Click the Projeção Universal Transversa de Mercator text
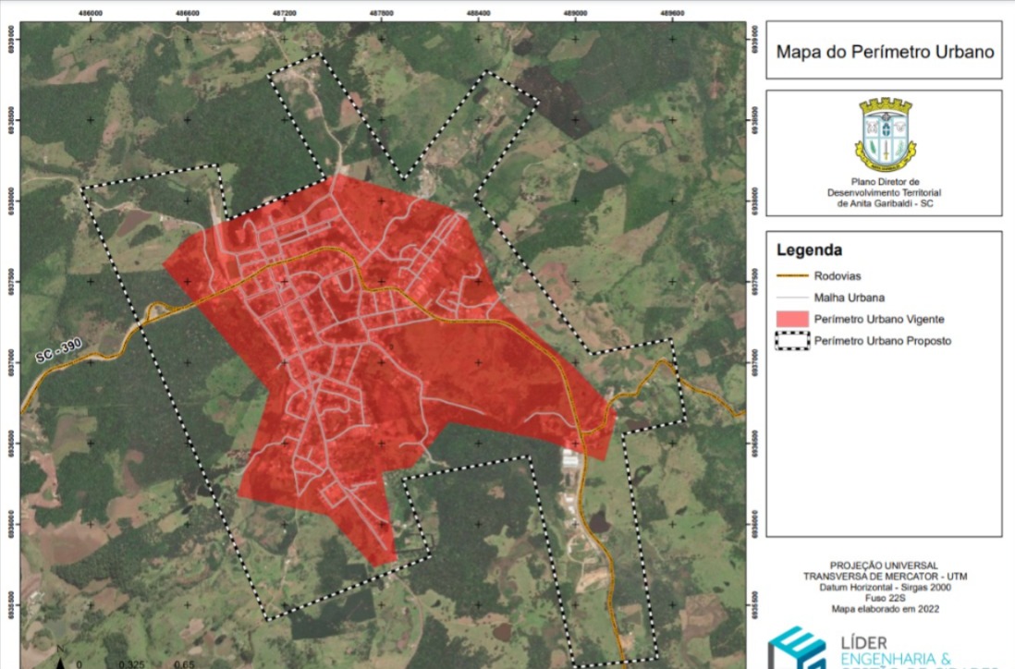Image resolution: width=1015 pixels, height=669 pixels. [884, 570]
